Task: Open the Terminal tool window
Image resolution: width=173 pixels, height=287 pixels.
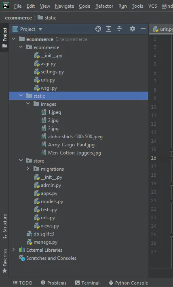Action: (87, 283)
